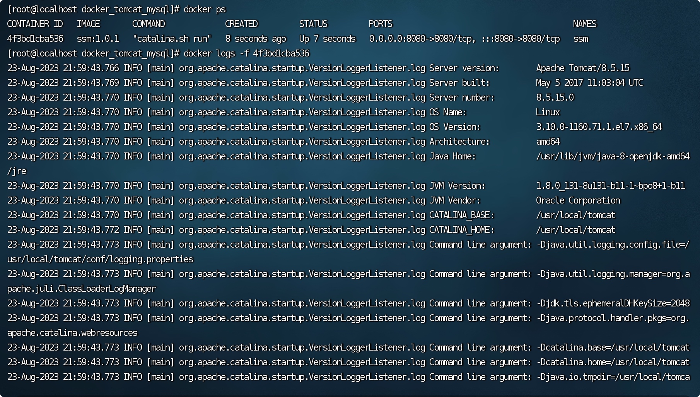The height and width of the screenshot is (397, 700).
Task: Click the COMMAND column header
Action: tap(149, 24)
